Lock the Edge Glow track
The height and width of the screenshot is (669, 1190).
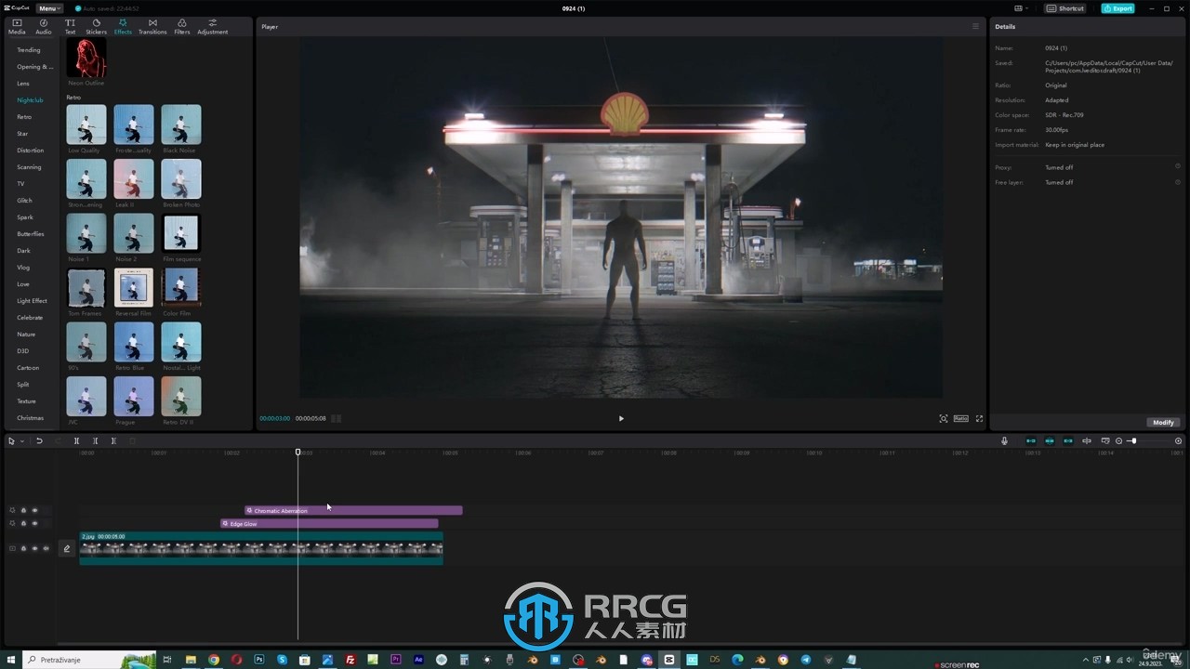(23, 523)
